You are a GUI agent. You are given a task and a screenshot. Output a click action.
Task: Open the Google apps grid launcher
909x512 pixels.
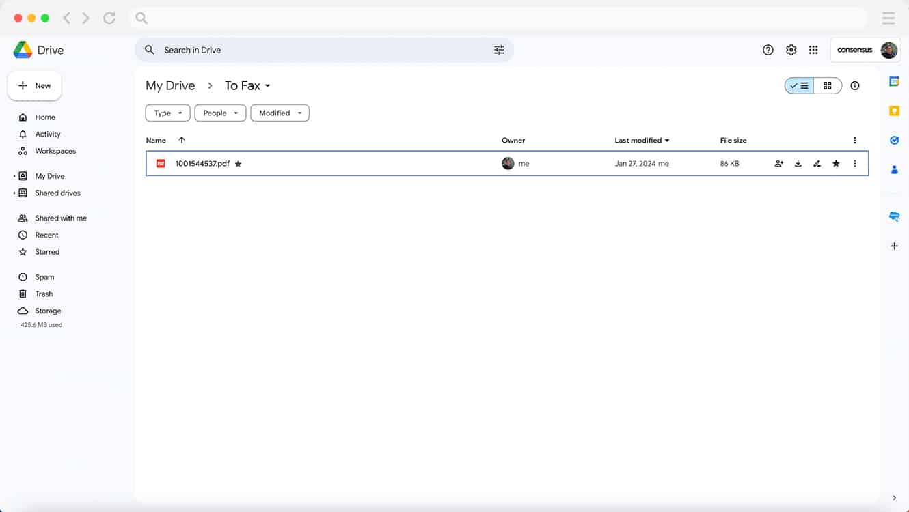pos(813,49)
